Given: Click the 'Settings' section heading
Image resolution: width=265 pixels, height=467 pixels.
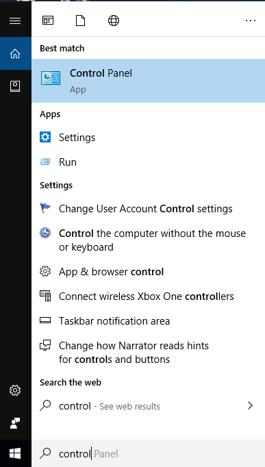Looking at the screenshot, I should 56,186.
